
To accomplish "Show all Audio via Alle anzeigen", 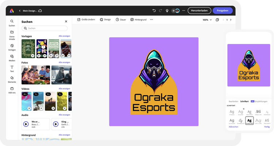I will click(64, 115).
